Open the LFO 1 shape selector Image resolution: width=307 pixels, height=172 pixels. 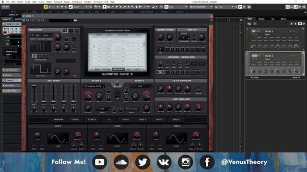58,139
